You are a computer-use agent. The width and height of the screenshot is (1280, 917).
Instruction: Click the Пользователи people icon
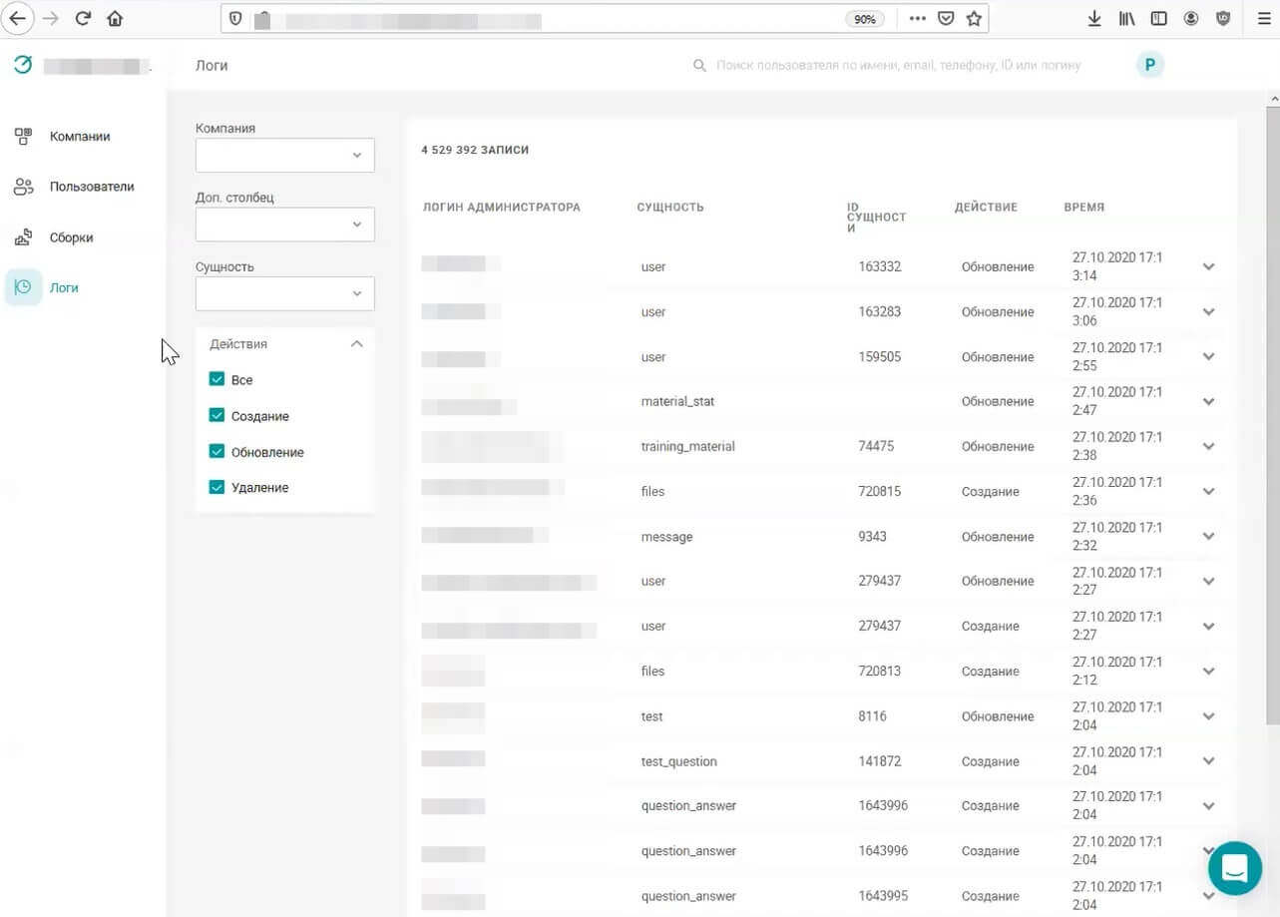point(23,187)
